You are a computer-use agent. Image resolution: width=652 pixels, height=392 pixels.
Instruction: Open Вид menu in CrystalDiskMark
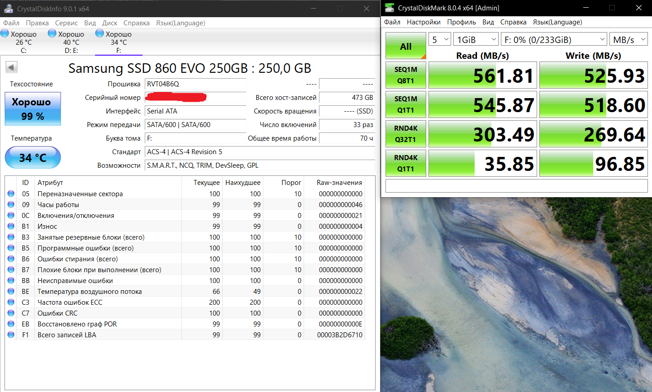pyautogui.click(x=488, y=22)
